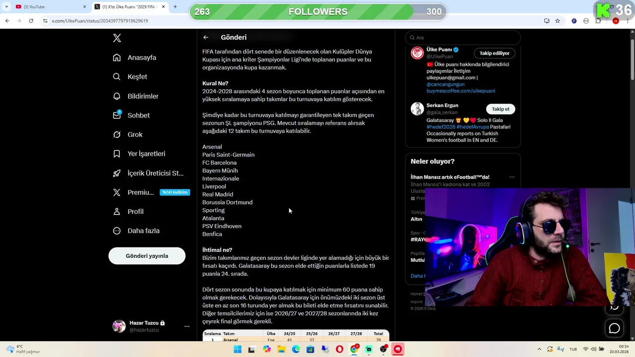Open Grok from the sidebar
This screenshot has height=357, width=635.
tap(127, 134)
